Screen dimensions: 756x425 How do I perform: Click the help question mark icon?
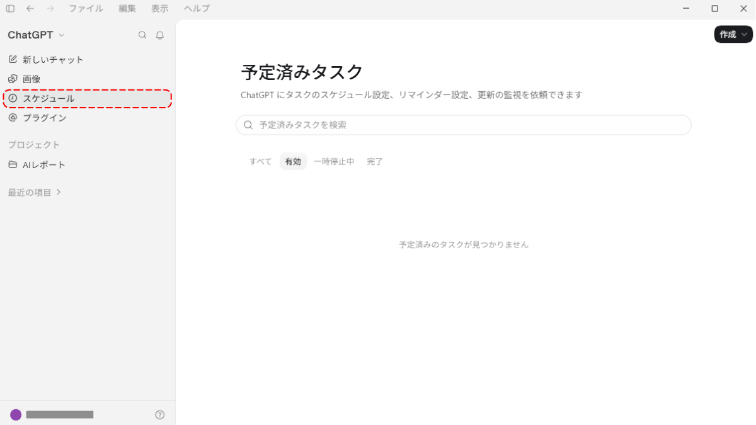[x=160, y=414]
